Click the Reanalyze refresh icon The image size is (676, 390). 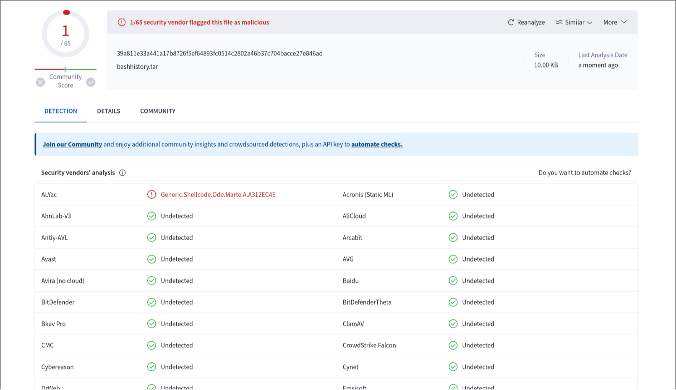pyautogui.click(x=511, y=22)
